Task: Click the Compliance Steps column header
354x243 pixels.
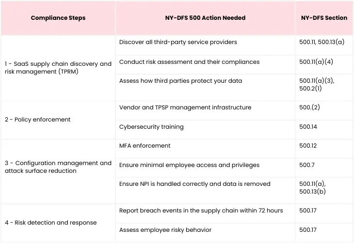Action: coord(58,18)
